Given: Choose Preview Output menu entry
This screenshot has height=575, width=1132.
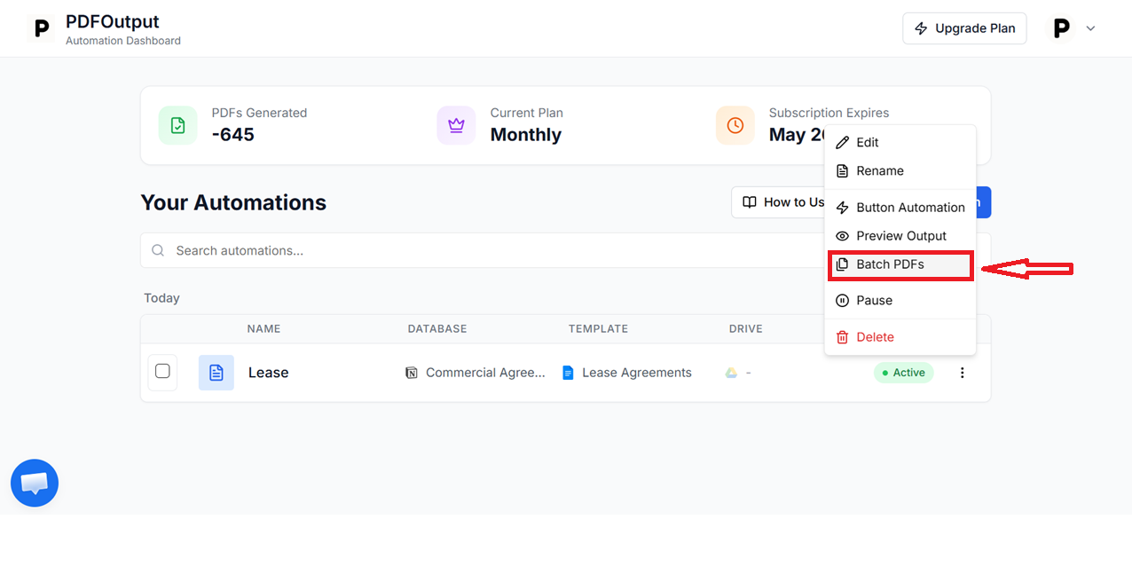Looking at the screenshot, I should click(900, 235).
